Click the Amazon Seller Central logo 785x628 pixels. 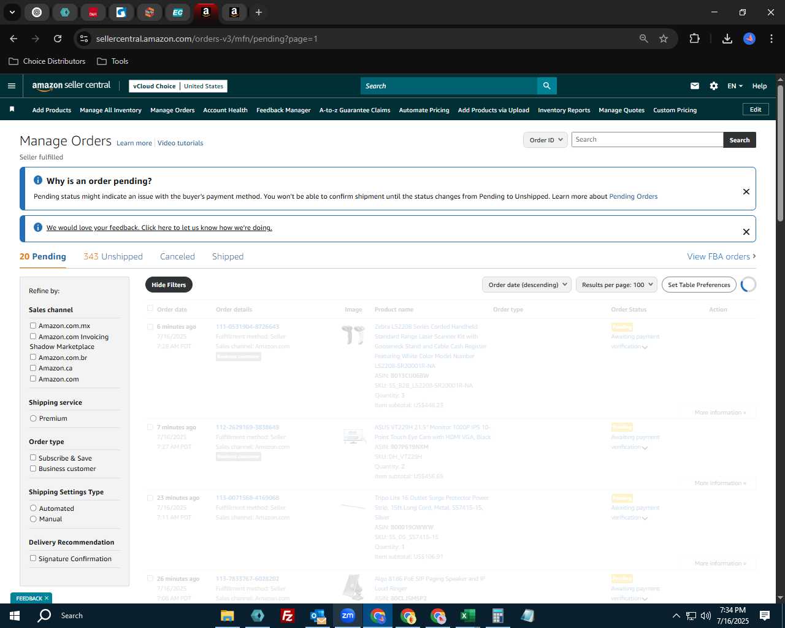(71, 86)
